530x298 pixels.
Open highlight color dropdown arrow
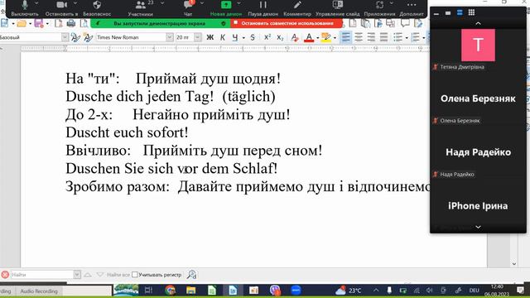pos(335,37)
